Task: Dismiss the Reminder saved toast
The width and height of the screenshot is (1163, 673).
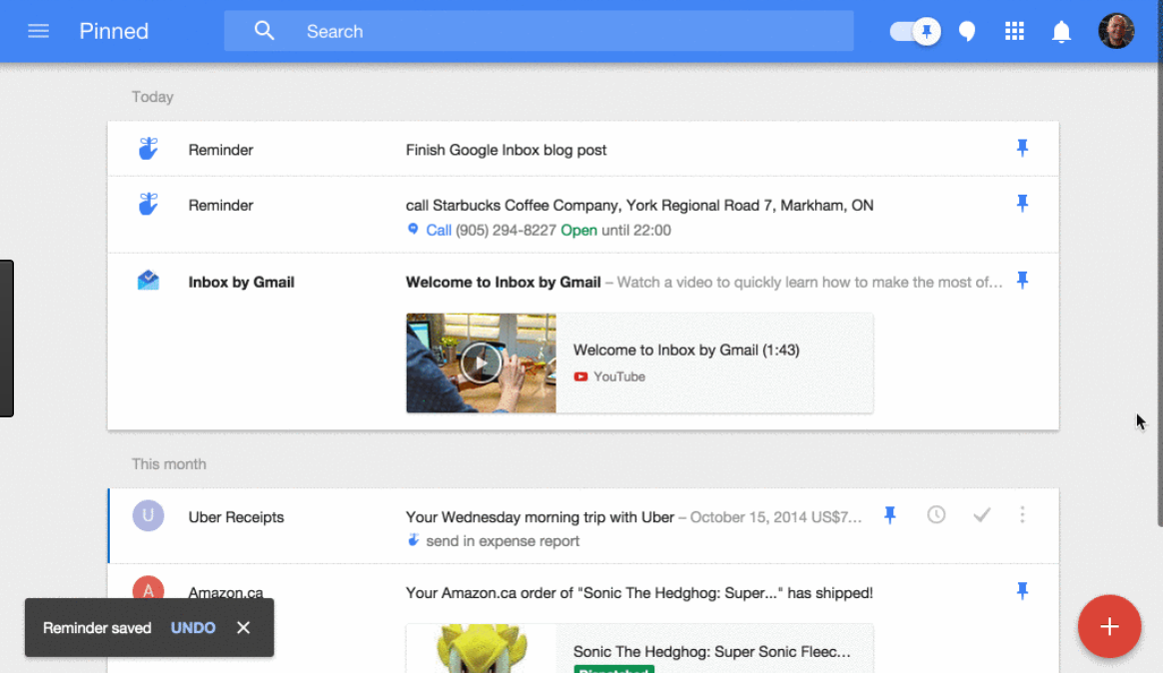Action: pyautogui.click(x=243, y=628)
